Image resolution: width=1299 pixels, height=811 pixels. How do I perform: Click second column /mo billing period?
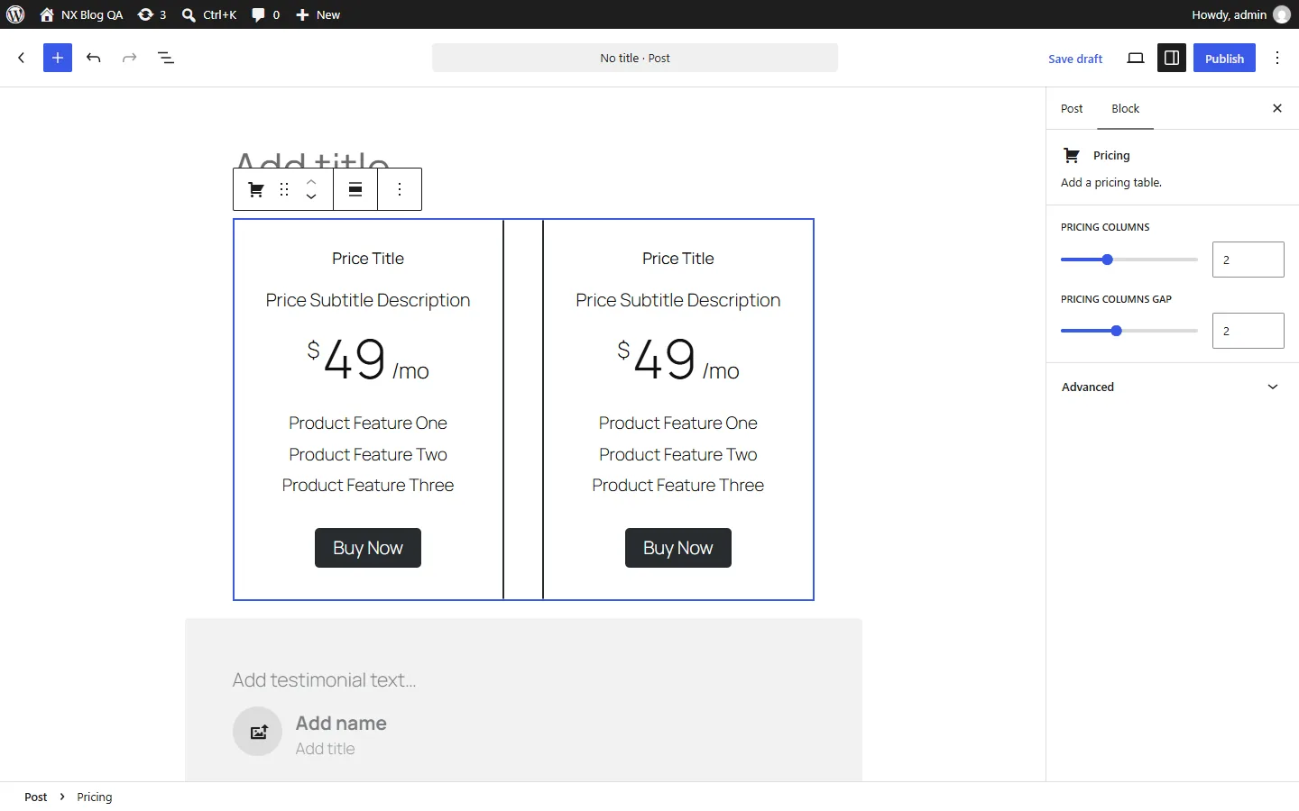[x=722, y=370]
